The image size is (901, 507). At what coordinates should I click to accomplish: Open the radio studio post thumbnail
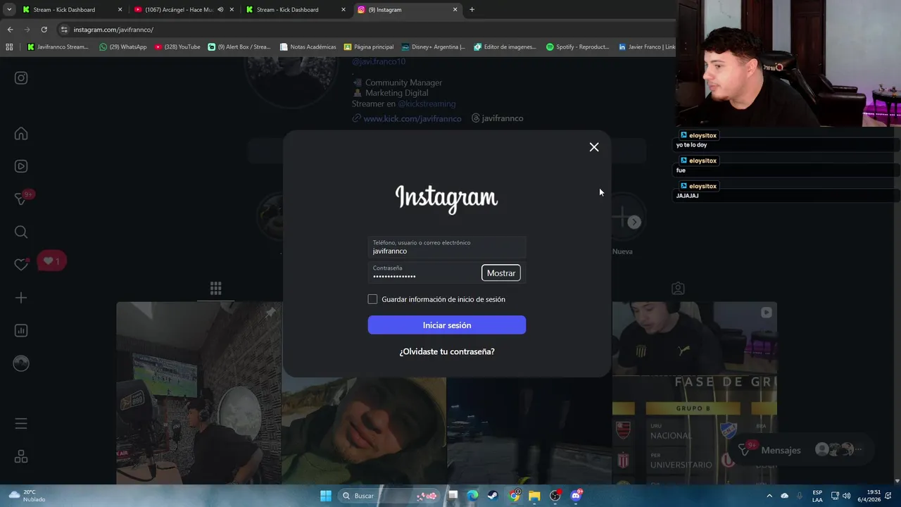click(199, 393)
